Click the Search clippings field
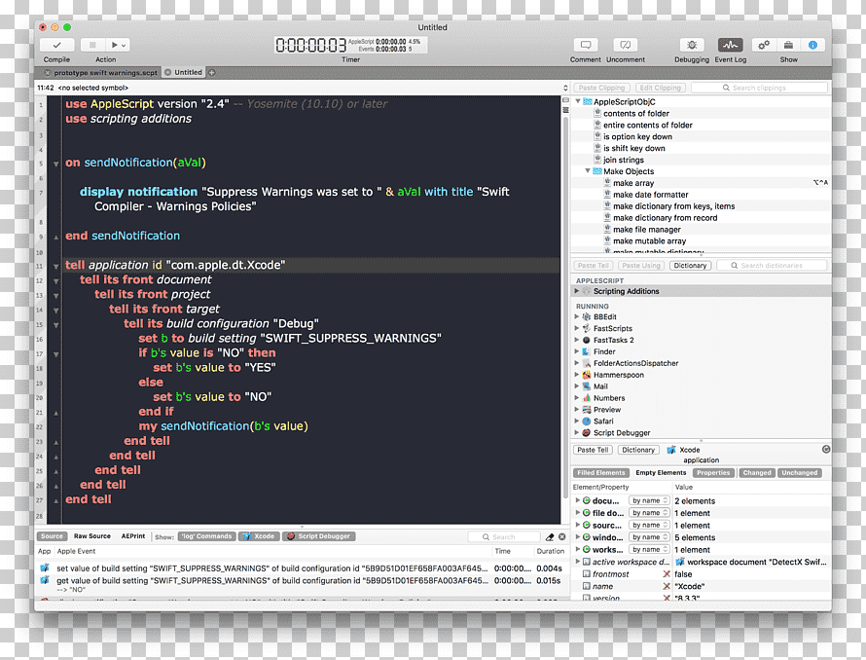Image resolution: width=866 pixels, height=660 pixels. click(759, 88)
